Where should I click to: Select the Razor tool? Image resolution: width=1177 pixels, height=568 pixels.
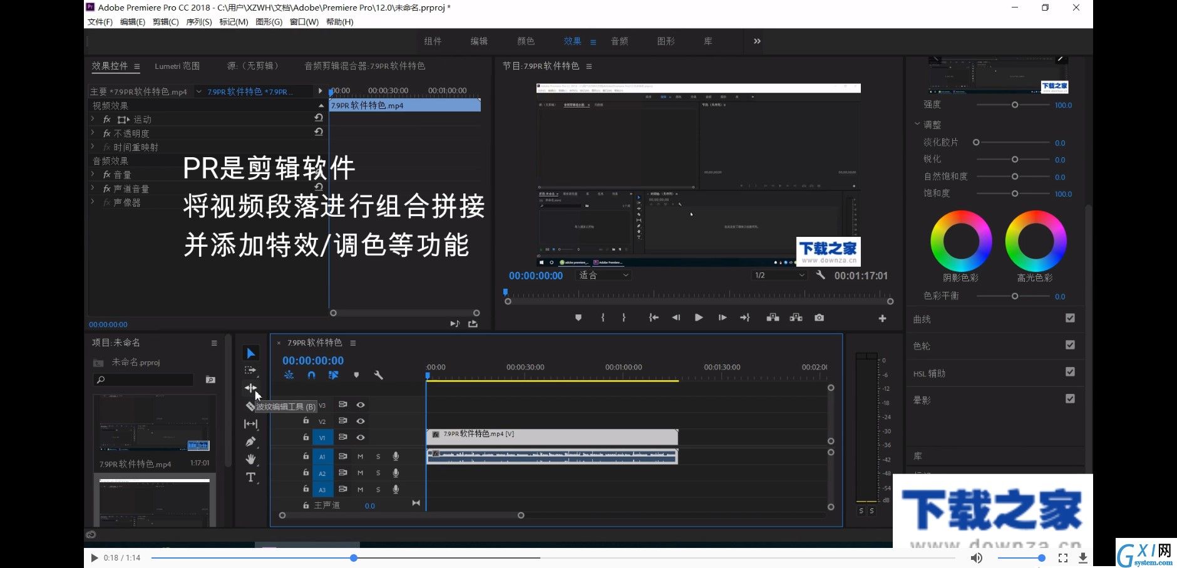[x=250, y=406]
